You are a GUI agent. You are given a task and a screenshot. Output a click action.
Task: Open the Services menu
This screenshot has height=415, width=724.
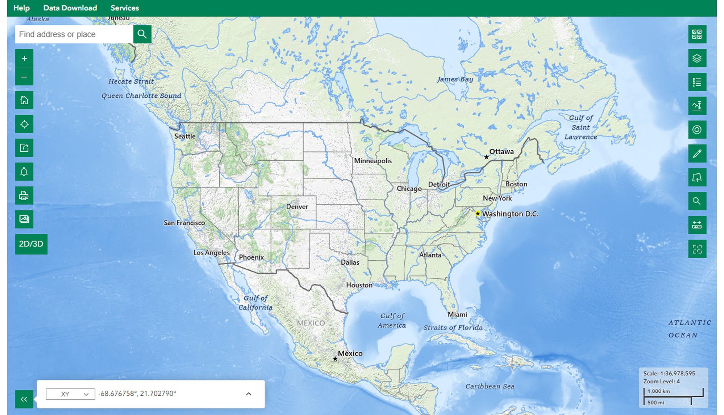(x=125, y=8)
